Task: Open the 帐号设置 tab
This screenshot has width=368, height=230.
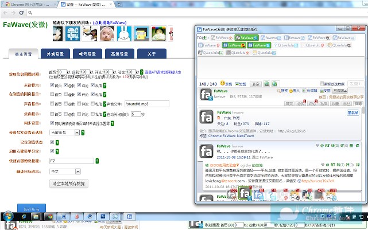Action: tap(87, 54)
